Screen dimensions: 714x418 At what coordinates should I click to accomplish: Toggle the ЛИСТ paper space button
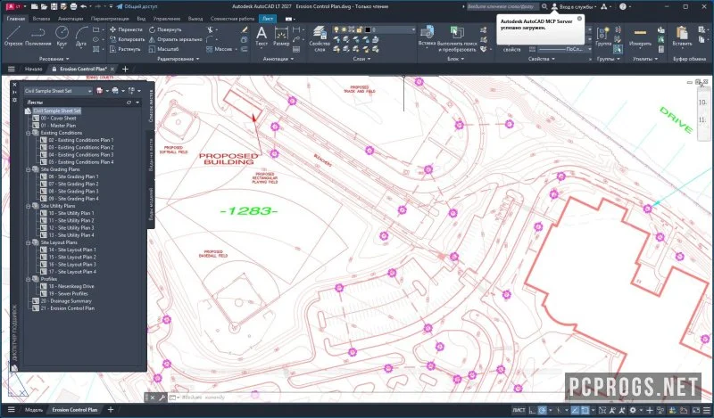pyautogui.click(x=519, y=410)
